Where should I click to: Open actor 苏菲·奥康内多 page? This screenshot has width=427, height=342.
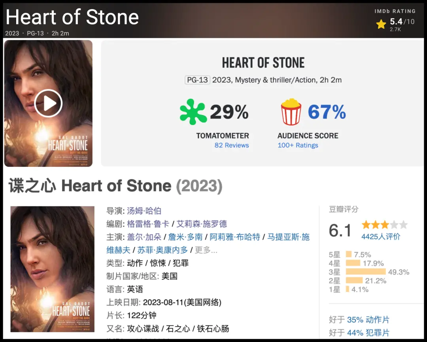[162, 250]
